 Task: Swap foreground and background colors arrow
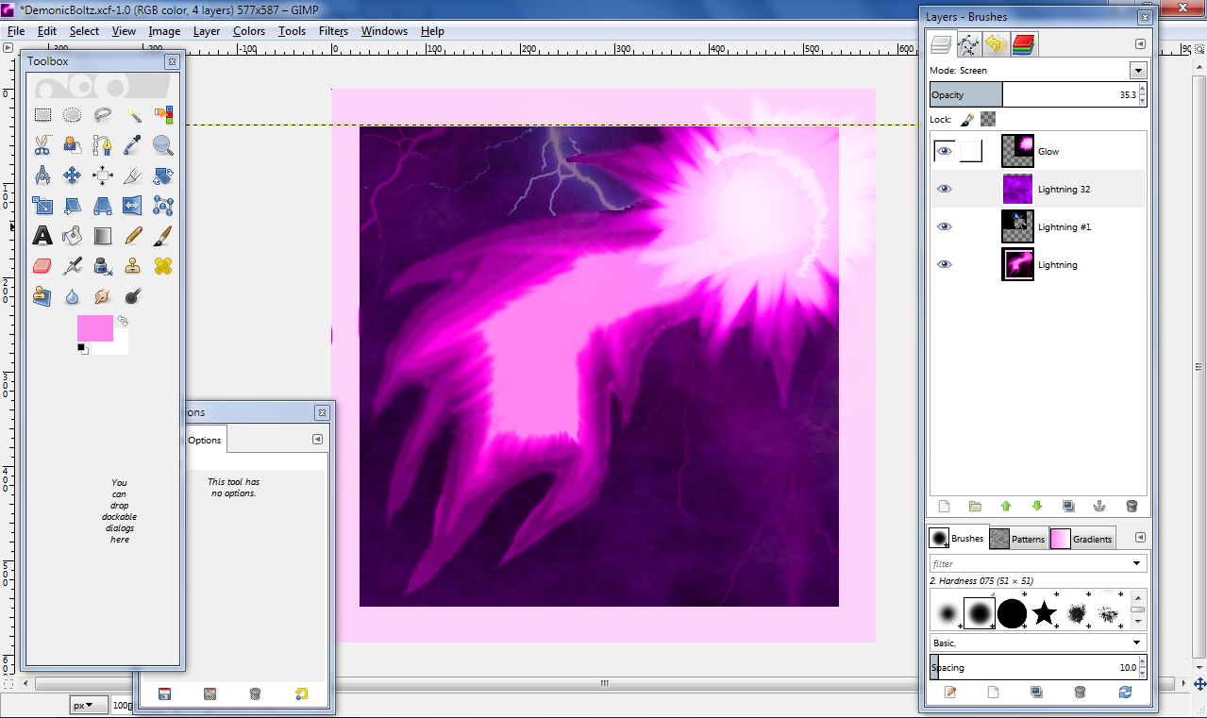[123, 322]
